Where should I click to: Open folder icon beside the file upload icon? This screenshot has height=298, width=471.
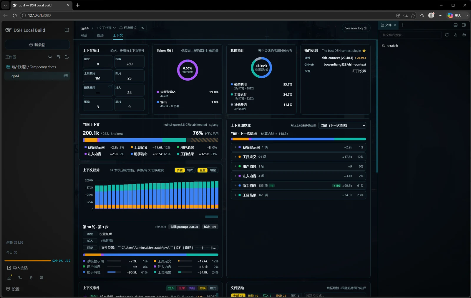(464, 35)
